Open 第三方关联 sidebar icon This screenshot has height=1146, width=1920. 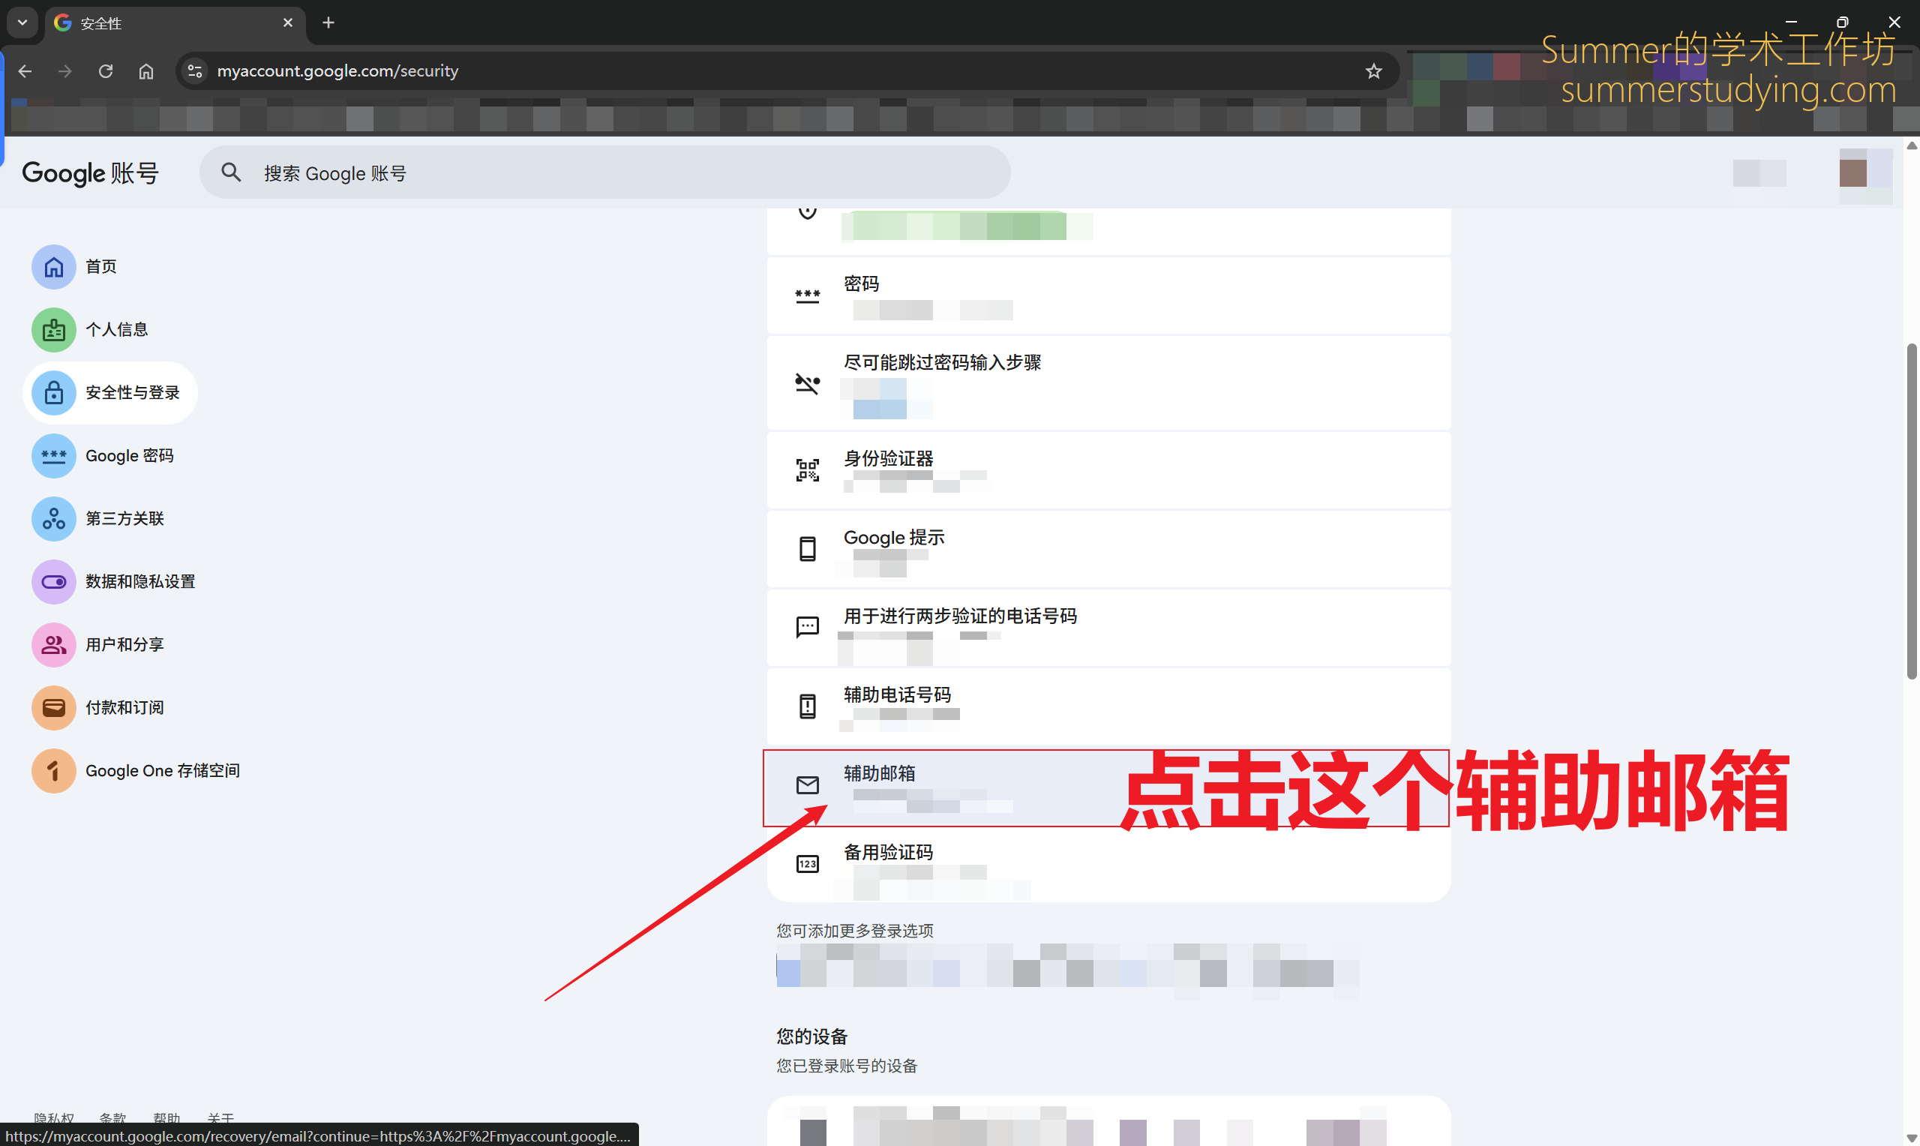tap(53, 519)
